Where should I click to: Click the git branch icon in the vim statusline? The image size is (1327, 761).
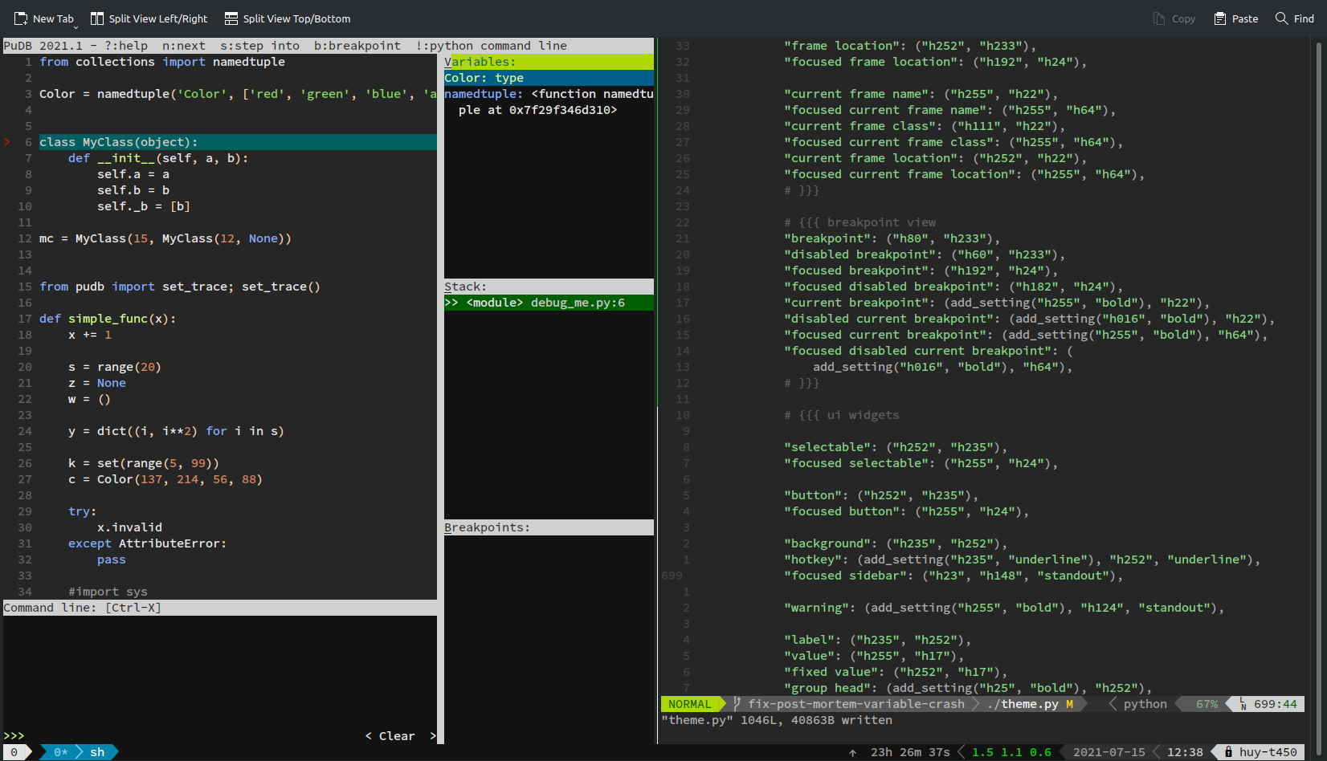point(736,703)
